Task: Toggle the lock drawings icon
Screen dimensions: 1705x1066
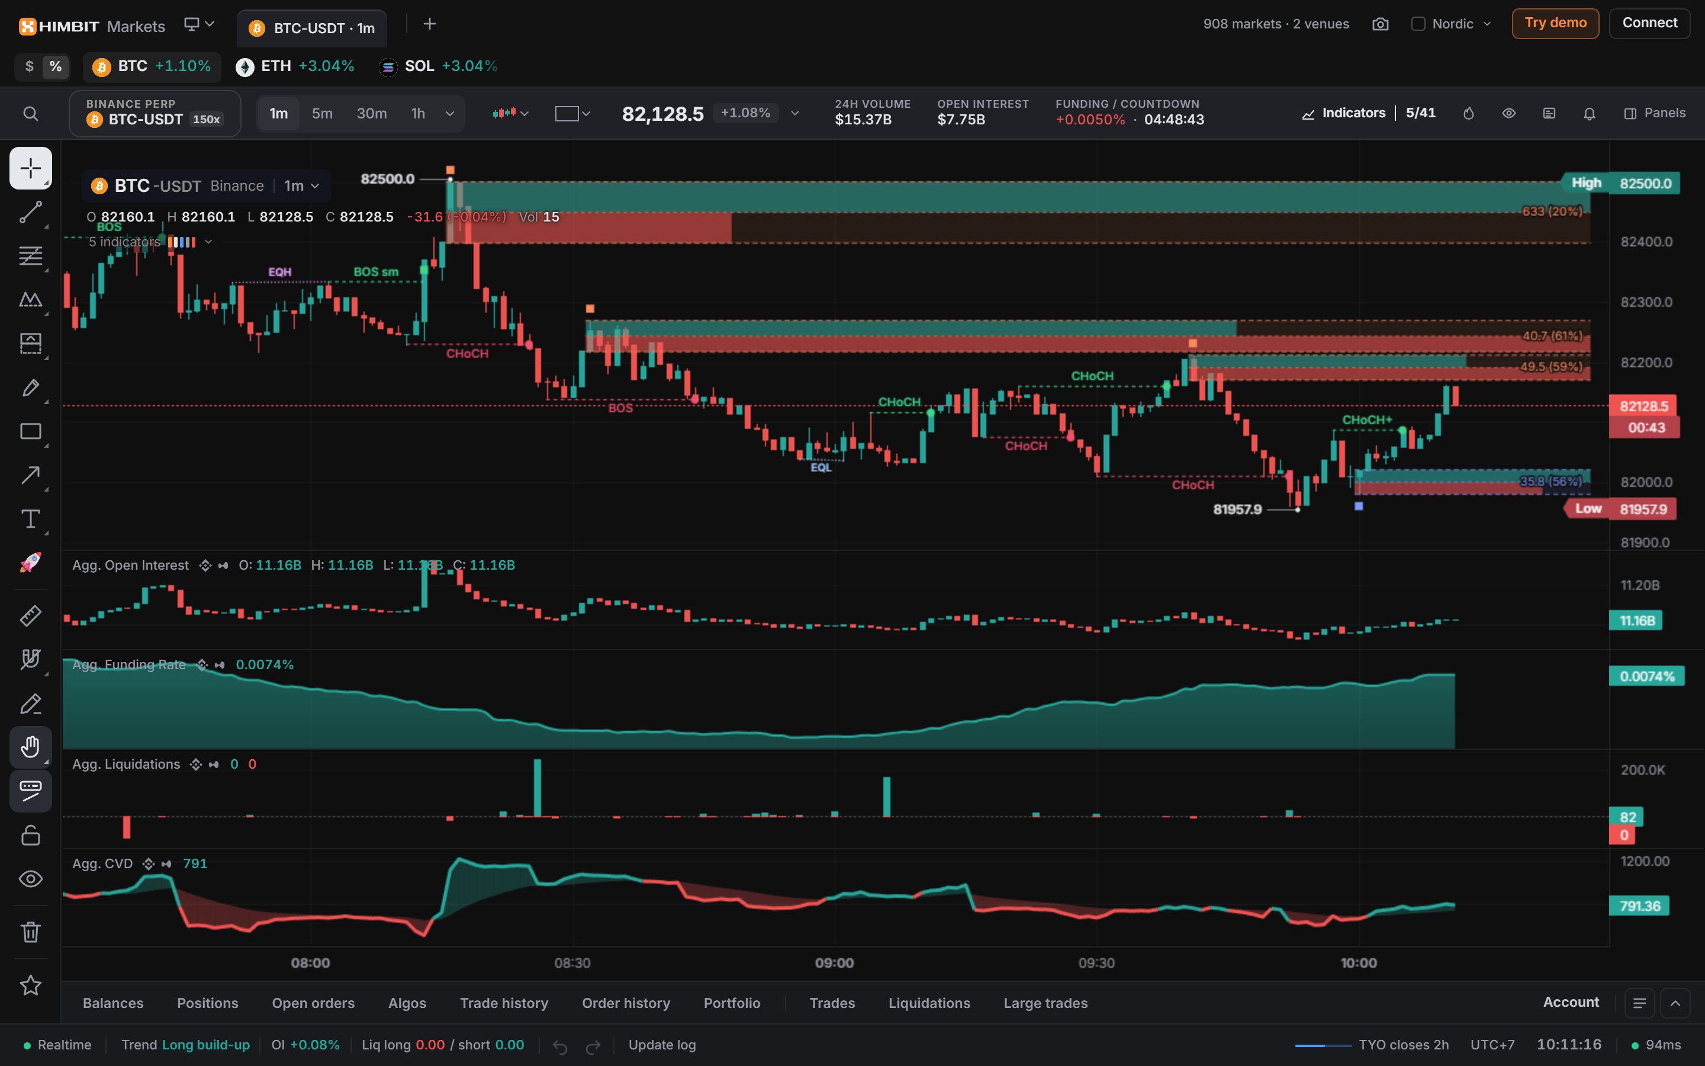Action: point(30,835)
